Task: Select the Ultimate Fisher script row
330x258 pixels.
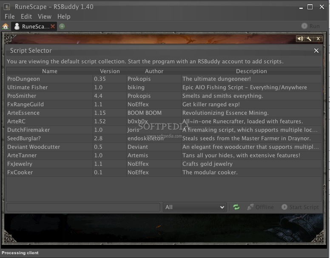Action: click(x=164, y=87)
